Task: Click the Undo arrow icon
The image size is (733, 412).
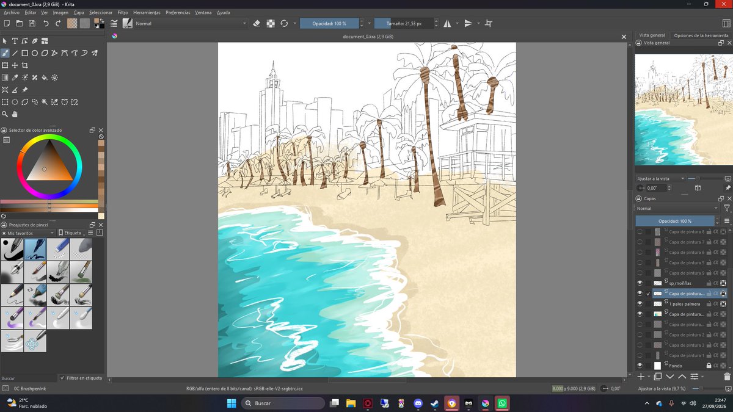Action: click(46, 23)
